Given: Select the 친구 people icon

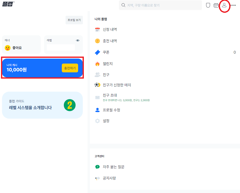Looking at the screenshot, I should [97, 74].
